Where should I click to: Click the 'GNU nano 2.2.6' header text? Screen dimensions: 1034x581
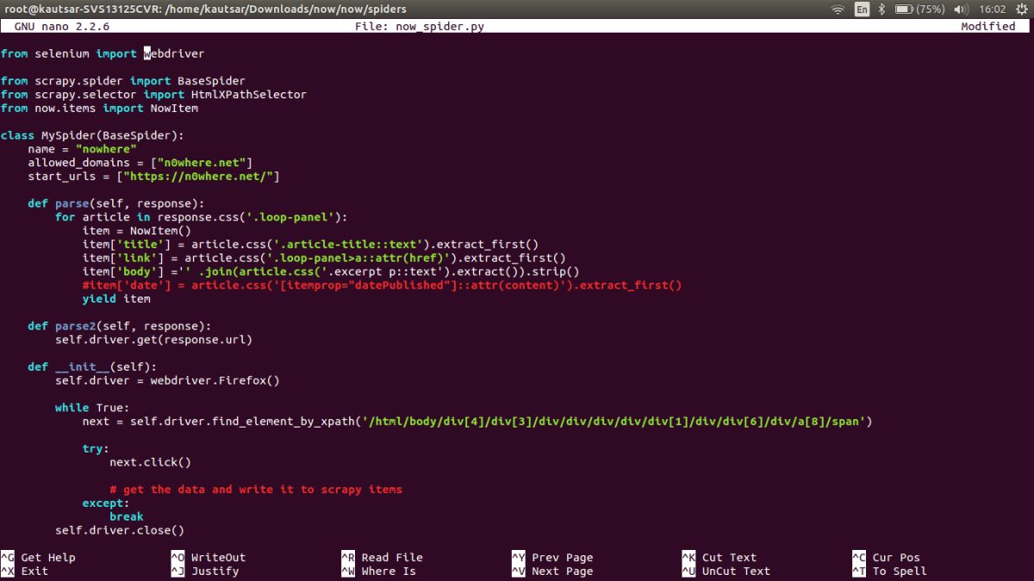60,27
